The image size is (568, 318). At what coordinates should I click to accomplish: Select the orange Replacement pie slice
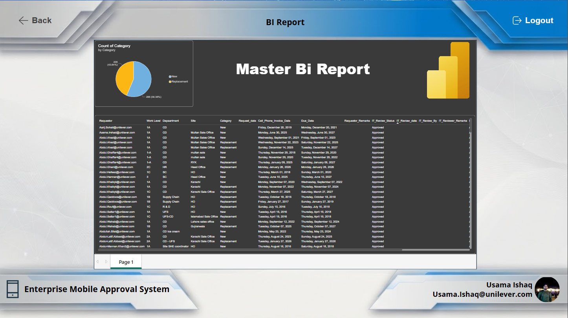click(x=124, y=78)
